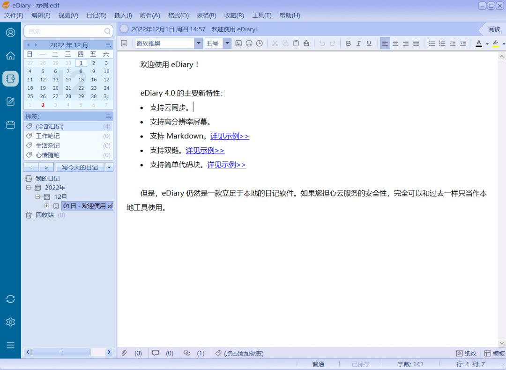
Task: Collapse the 12月 tree node
Action: click(x=37, y=196)
